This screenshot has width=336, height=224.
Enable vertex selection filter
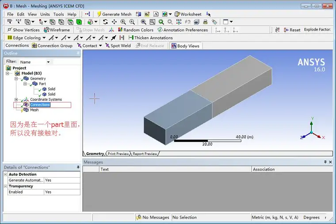pos(53,22)
